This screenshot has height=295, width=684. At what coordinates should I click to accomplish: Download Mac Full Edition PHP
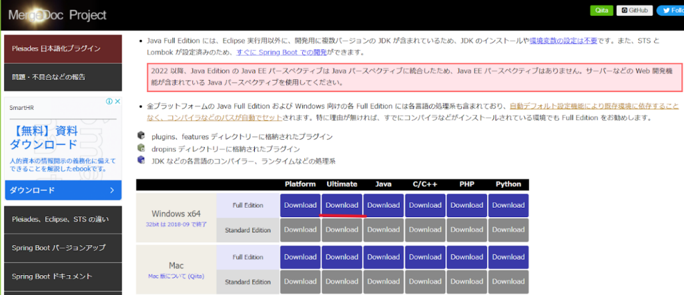[x=466, y=257]
